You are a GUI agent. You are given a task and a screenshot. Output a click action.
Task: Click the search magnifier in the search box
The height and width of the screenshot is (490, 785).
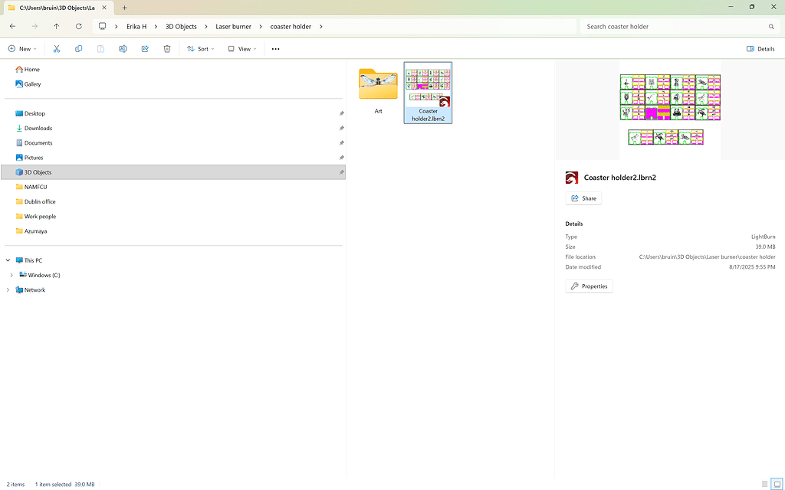[771, 25]
